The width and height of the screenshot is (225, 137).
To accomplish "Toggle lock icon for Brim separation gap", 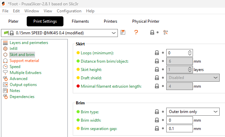I will (157, 128).
